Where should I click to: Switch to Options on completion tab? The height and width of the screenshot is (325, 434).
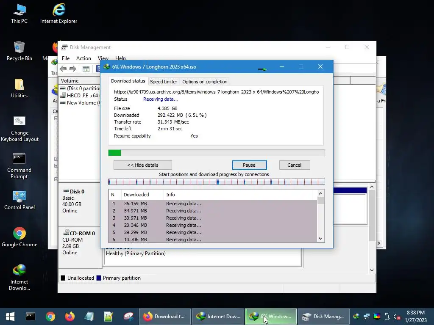click(205, 82)
